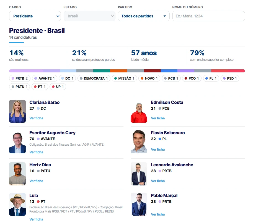This screenshot has width=256, height=223.
Task: Select the PSTU party chip
Action: (x=20, y=87)
